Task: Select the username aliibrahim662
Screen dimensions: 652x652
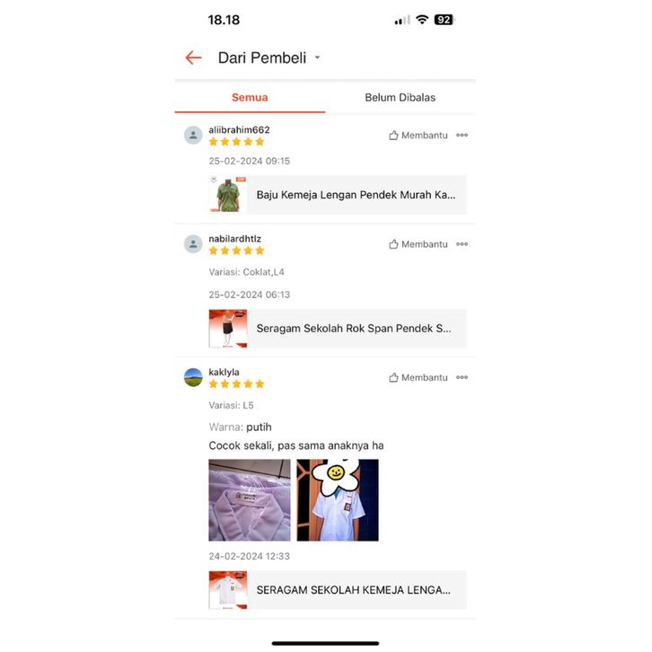Action: tap(239, 129)
